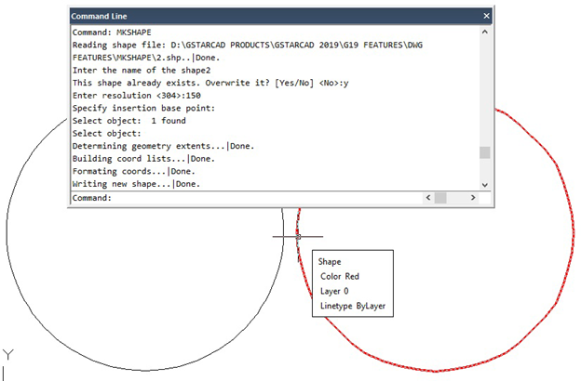The image size is (581, 381).
Task: Click the 'This shape already exists' prompt line
Action: tap(210, 83)
